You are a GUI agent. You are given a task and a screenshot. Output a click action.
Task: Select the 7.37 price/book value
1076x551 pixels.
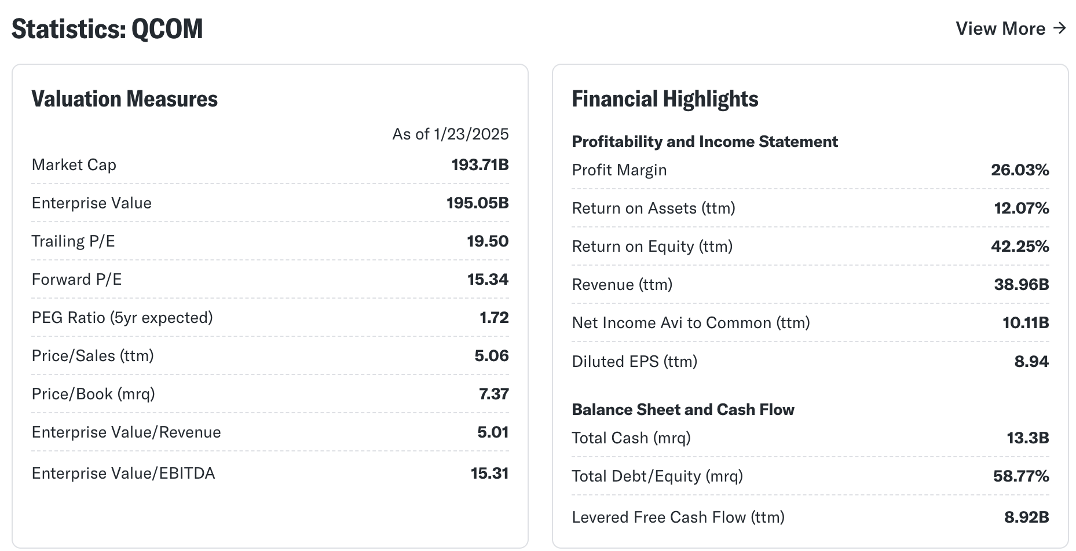(x=494, y=394)
